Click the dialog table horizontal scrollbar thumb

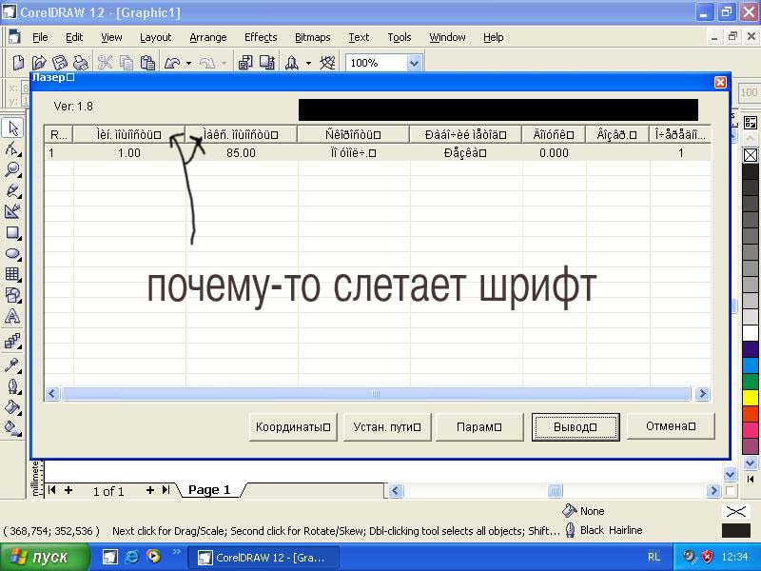pyautogui.click(x=376, y=393)
